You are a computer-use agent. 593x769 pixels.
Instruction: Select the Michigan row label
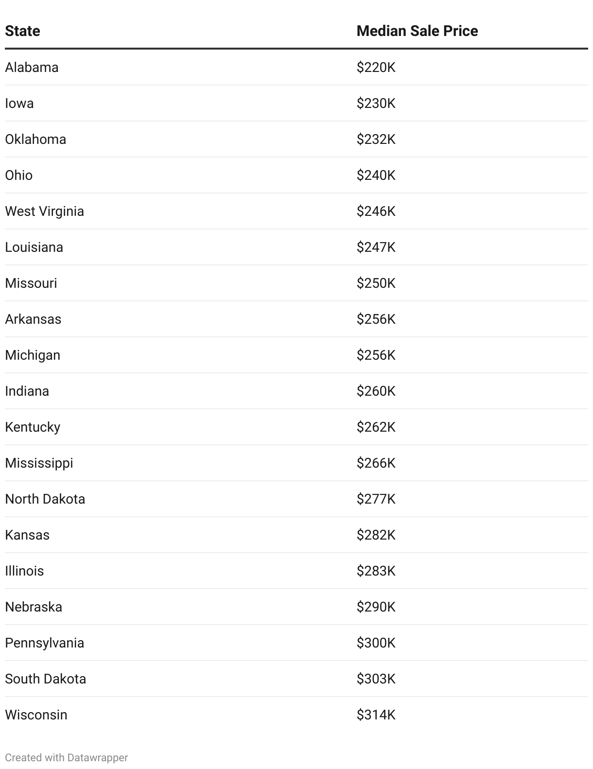click(x=33, y=355)
